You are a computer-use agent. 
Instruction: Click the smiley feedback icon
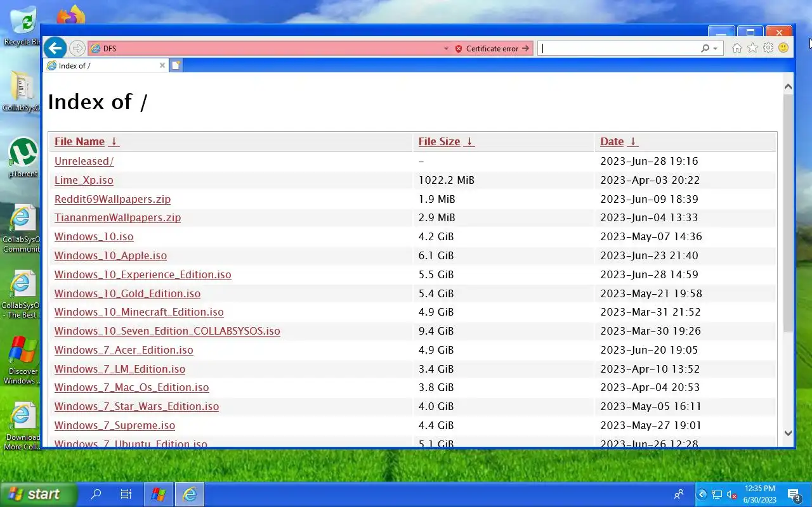pos(783,48)
